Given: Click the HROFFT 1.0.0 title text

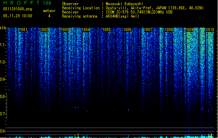Looking at the screenshot, I should (x=27, y=3).
